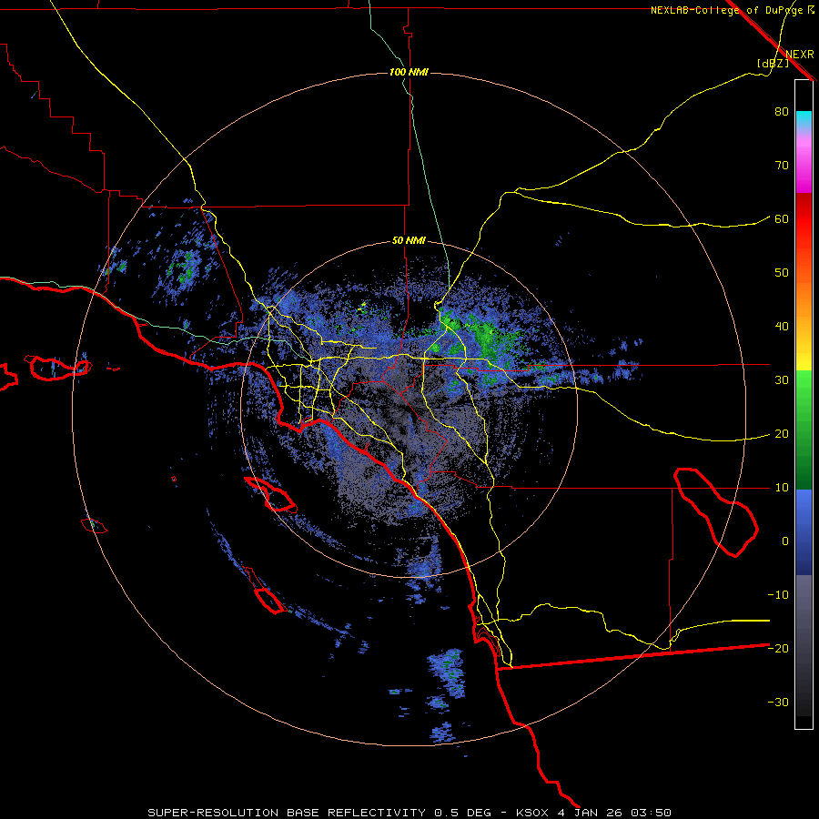Viewport: 819px width, 819px height.
Task: Click the NEXLAB-College of DuPage watermark text
Action: (x=733, y=10)
